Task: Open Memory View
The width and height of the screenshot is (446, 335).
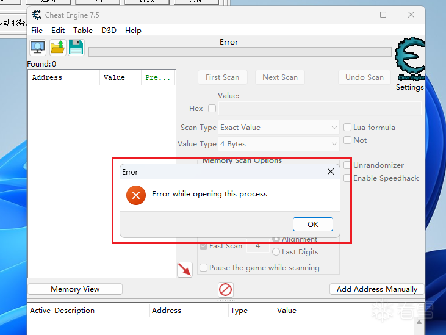Action: (75, 289)
